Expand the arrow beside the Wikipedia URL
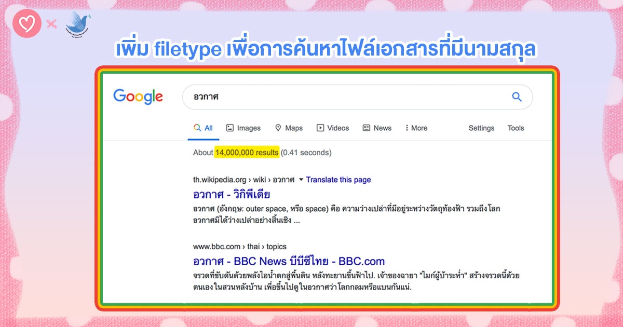Viewport: 623px width, 327px height. tap(301, 180)
